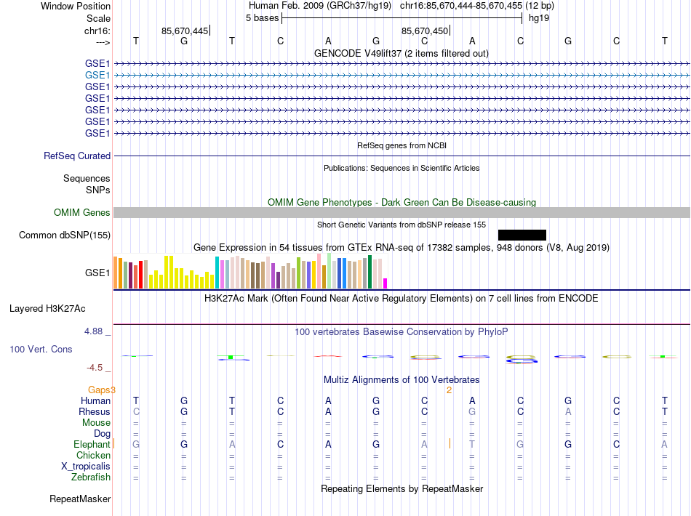Image resolution: width=691 pixels, height=516 pixels.
Task: Click the OMIM Genes side label
Action: [81, 213]
